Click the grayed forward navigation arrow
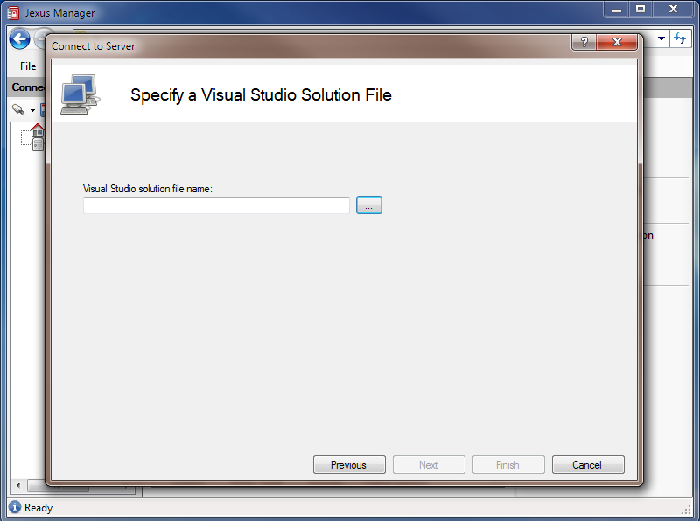Screen dimensions: 700x521 tap(44, 38)
